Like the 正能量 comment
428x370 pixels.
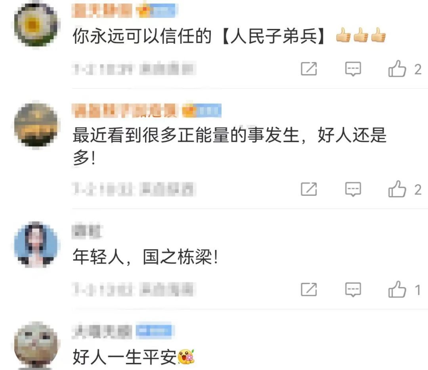pos(397,189)
